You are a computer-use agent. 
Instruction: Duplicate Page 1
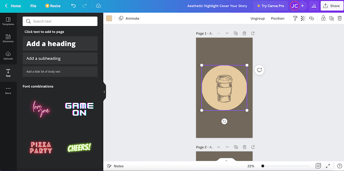tap(236, 33)
